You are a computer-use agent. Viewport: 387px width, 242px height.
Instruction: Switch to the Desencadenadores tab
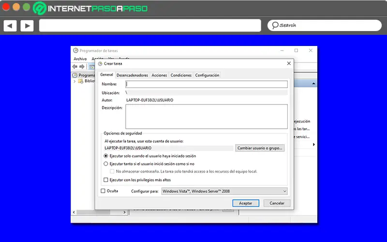click(x=132, y=76)
